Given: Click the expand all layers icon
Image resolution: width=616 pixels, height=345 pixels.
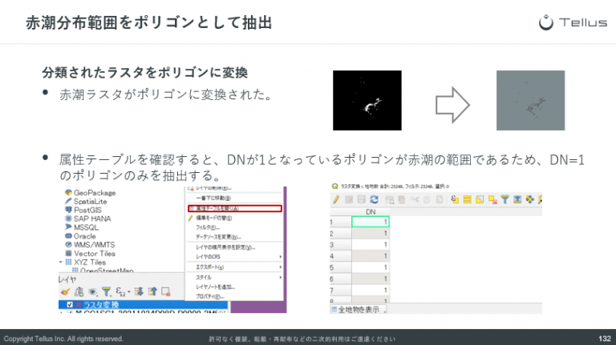Looking at the screenshot, I should [x=139, y=291].
